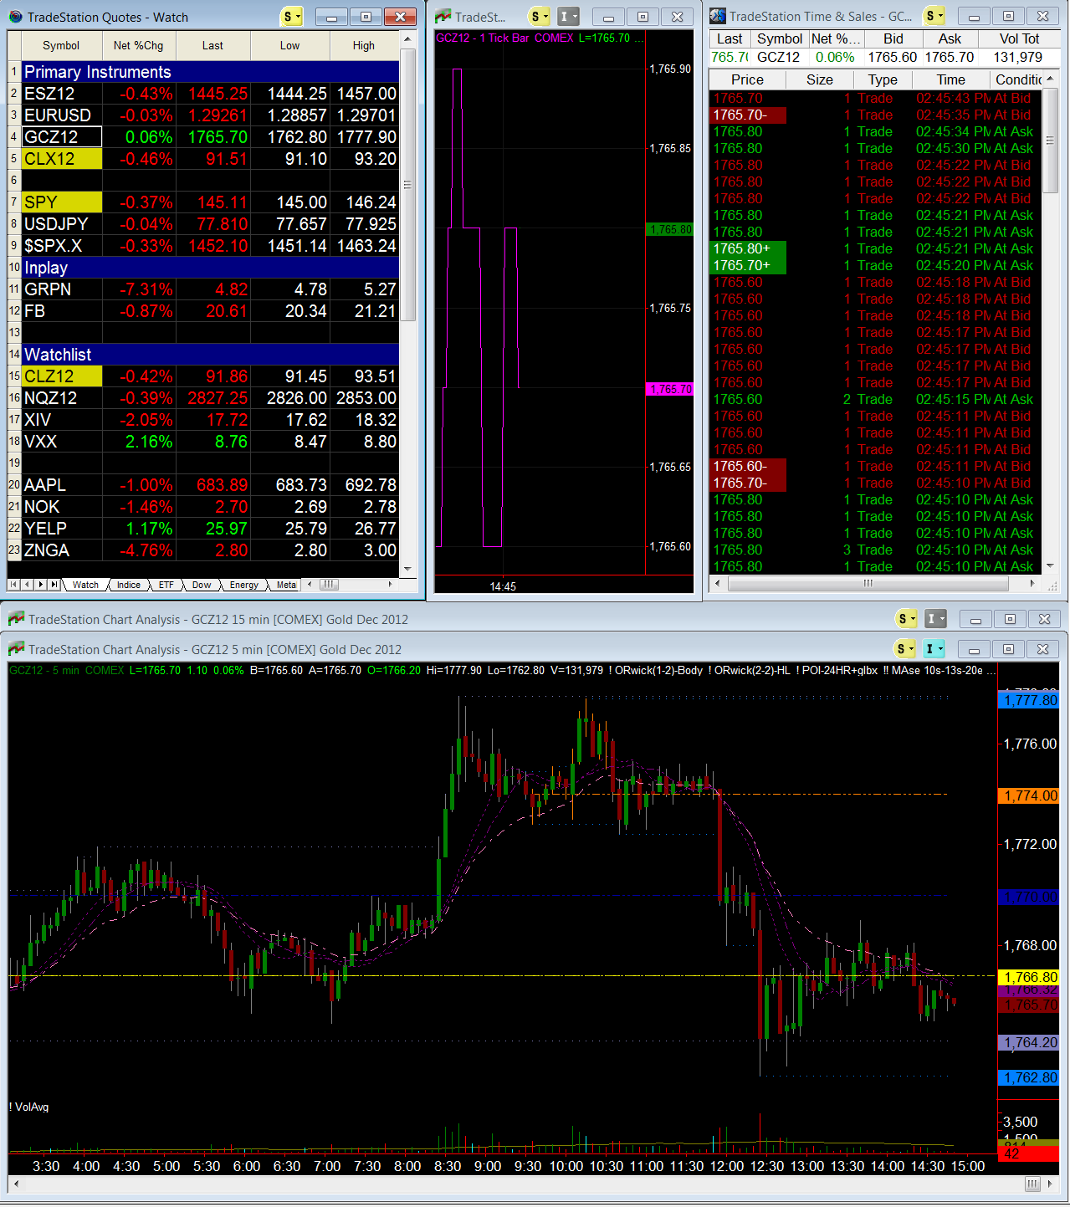Screen dimensions: 1070x1207
Task: Click Time & Sales scrollbar down arrow
Action: (1051, 566)
